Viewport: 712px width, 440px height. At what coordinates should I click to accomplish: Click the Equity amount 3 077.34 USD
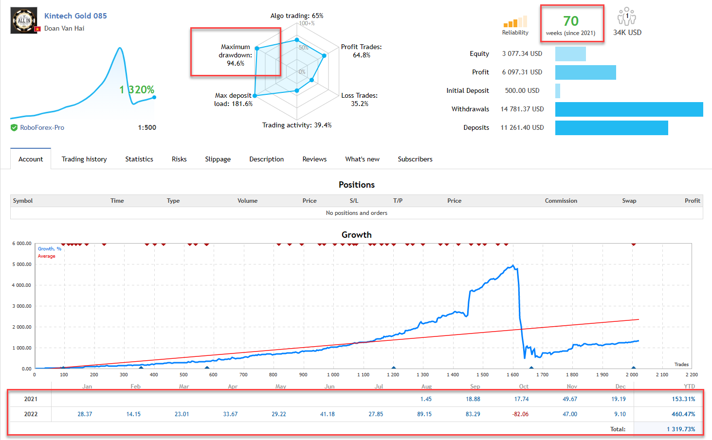click(522, 53)
